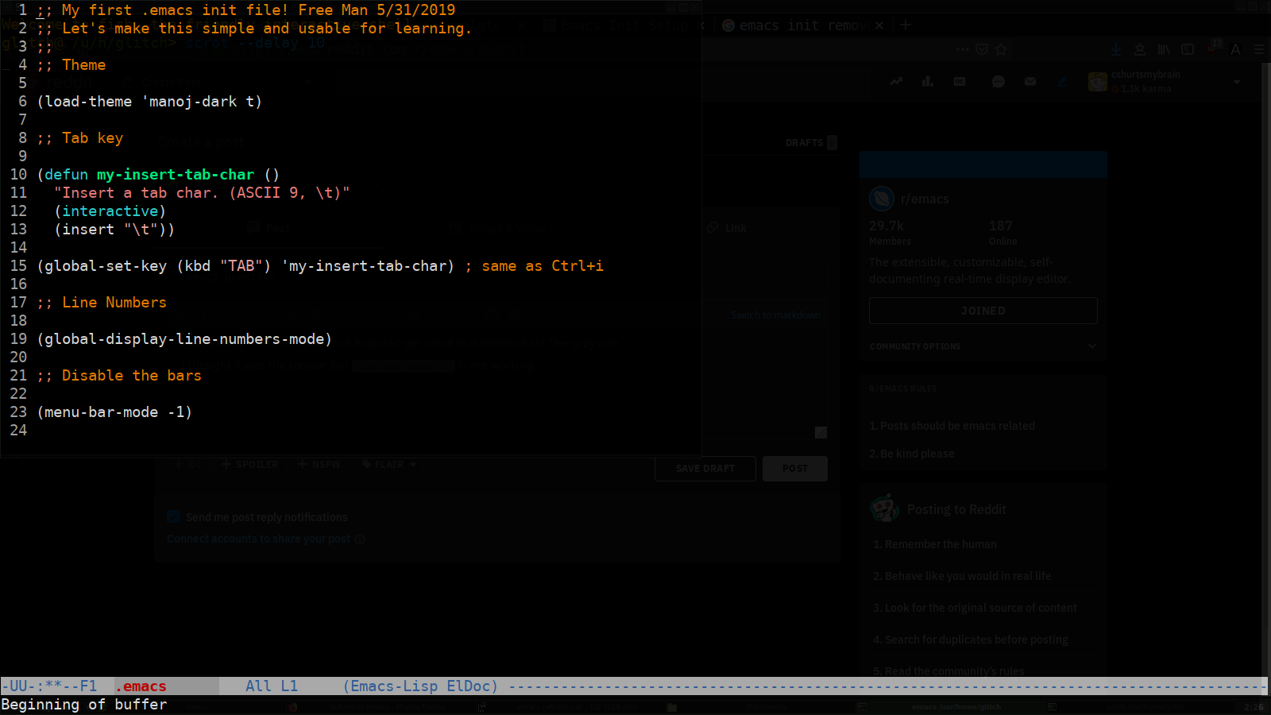Click the cshurtsmybrain user avatar

(x=1098, y=81)
